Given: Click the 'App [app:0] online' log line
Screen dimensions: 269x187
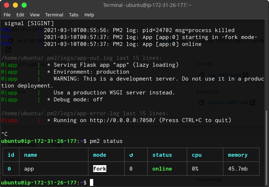Looking at the screenshot, I should [123, 44].
